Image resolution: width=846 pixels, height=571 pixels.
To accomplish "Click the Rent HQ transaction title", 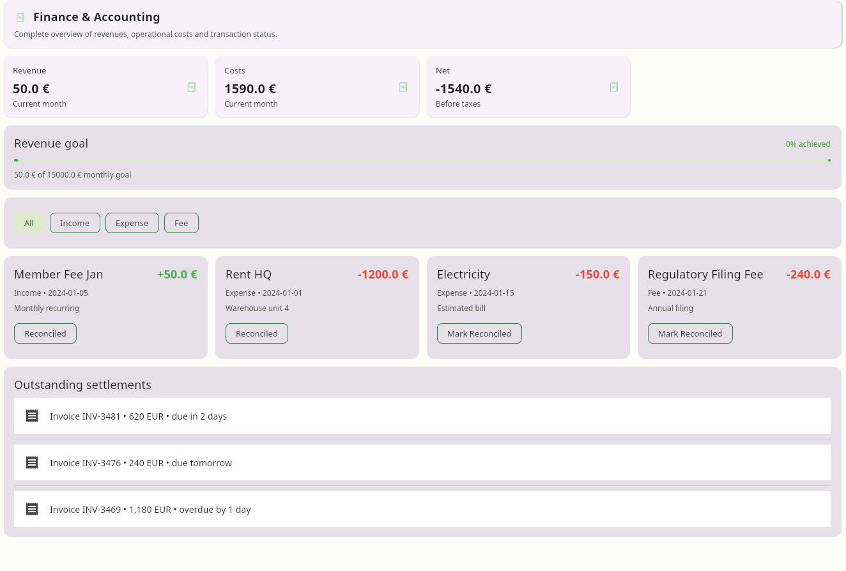I will click(249, 275).
